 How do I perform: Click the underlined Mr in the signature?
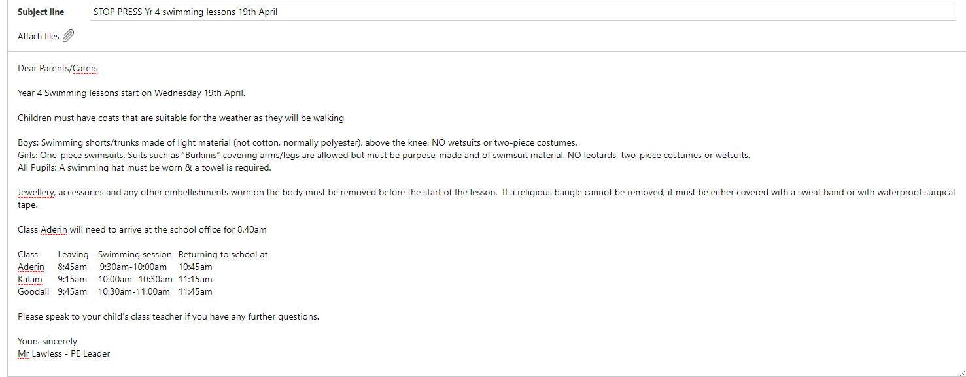(x=23, y=354)
